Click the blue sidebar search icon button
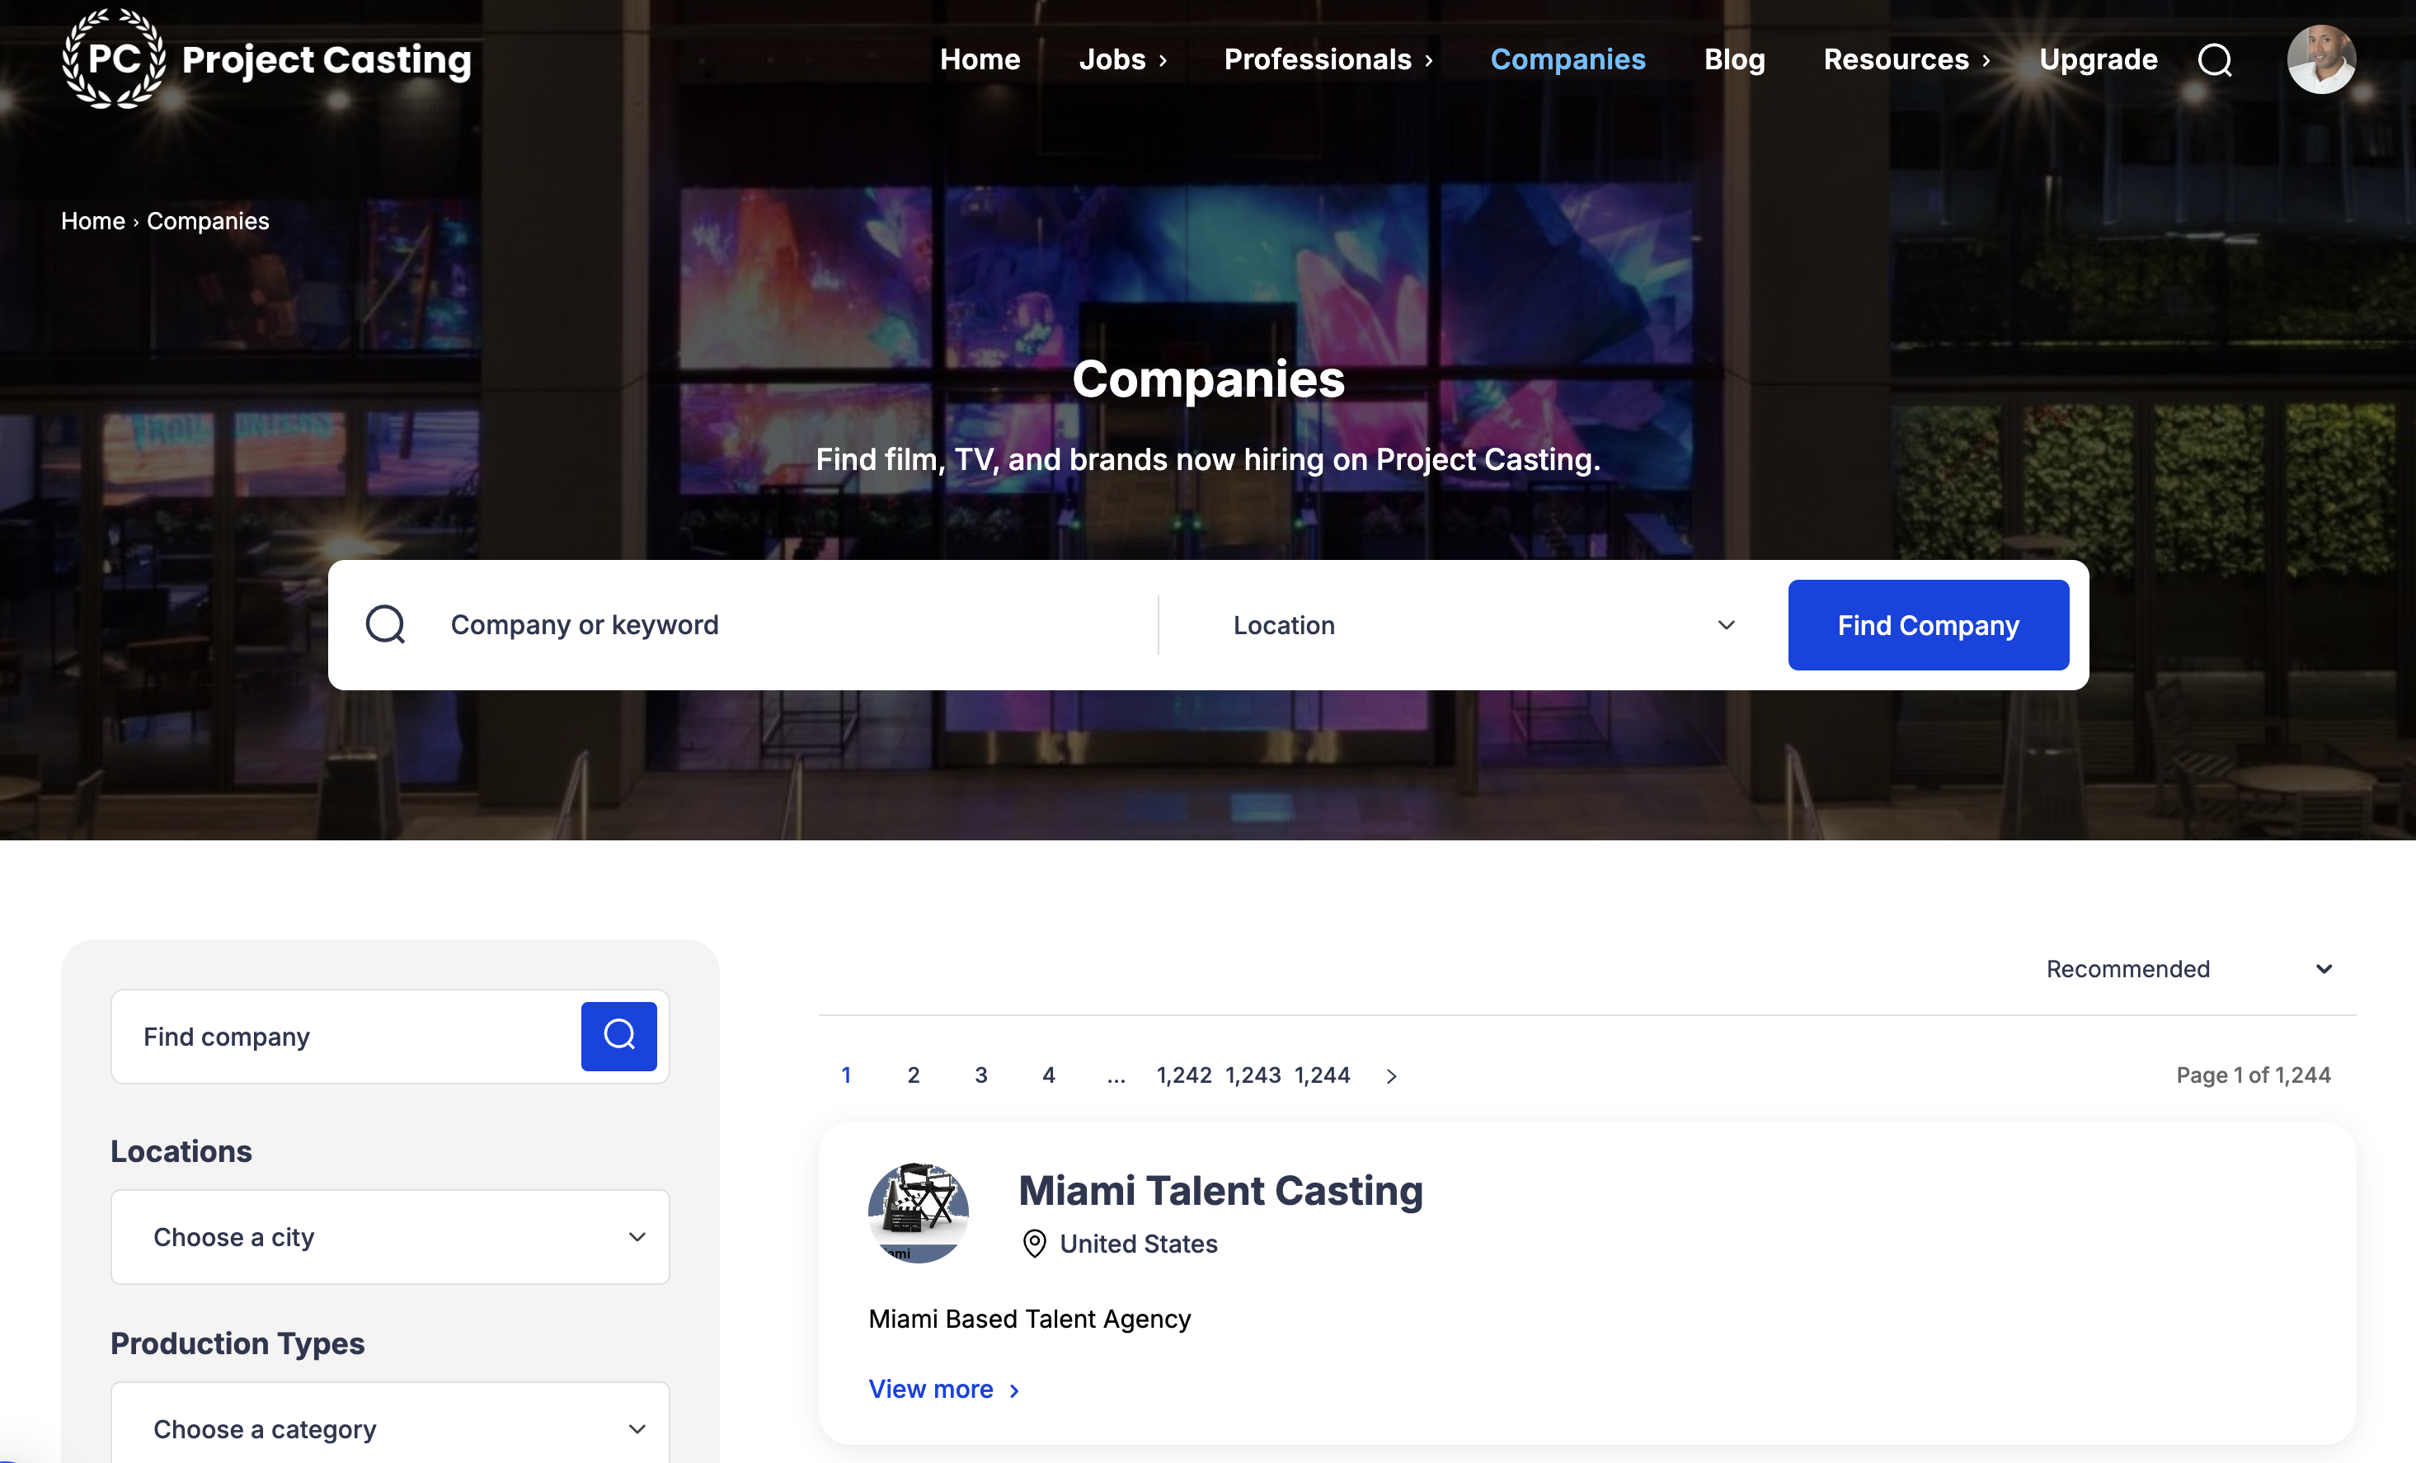Image resolution: width=2416 pixels, height=1463 pixels. 618,1036
